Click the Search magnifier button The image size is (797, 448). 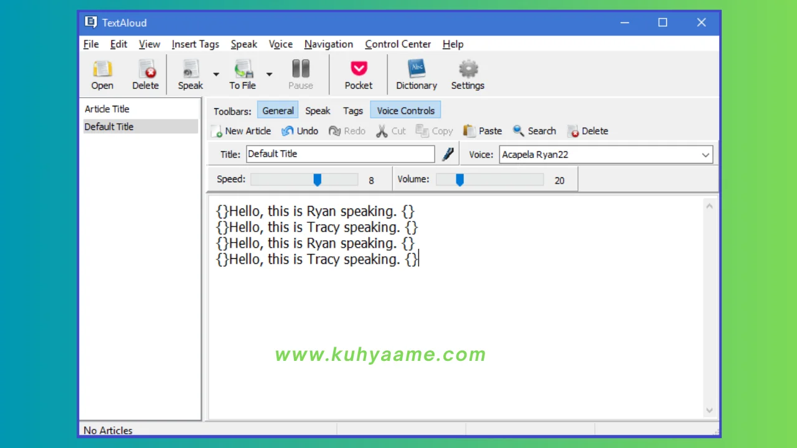pos(534,131)
